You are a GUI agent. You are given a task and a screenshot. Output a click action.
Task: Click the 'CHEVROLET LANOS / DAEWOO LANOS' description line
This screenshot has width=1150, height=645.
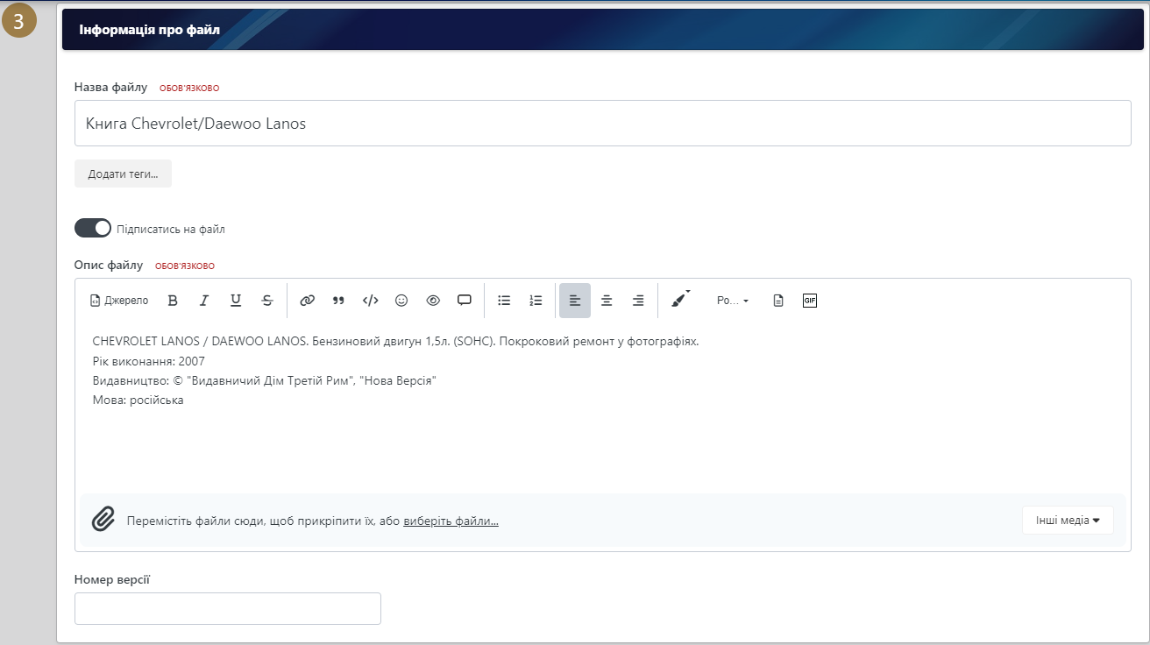coord(395,341)
